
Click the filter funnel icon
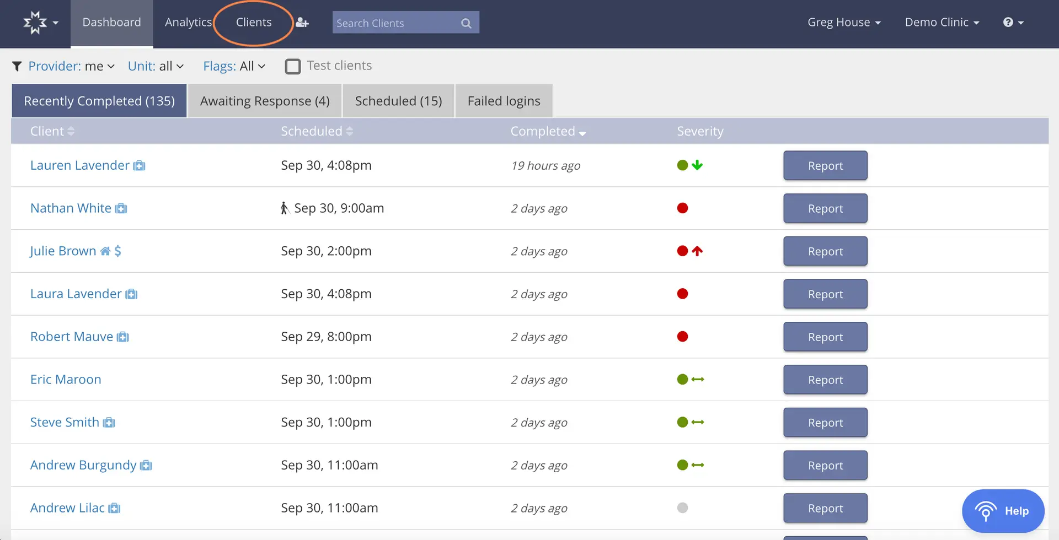17,66
